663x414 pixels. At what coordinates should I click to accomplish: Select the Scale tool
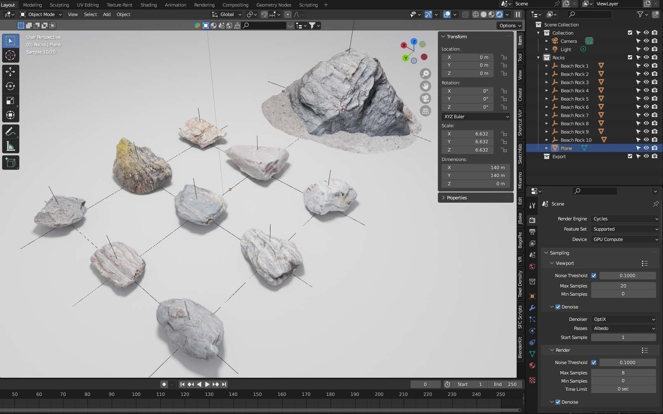pyautogui.click(x=10, y=101)
